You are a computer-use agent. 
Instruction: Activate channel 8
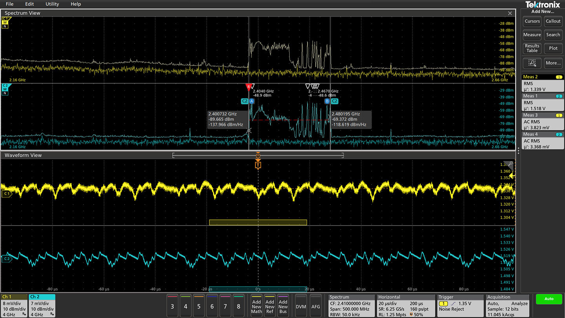[x=239, y=305]
